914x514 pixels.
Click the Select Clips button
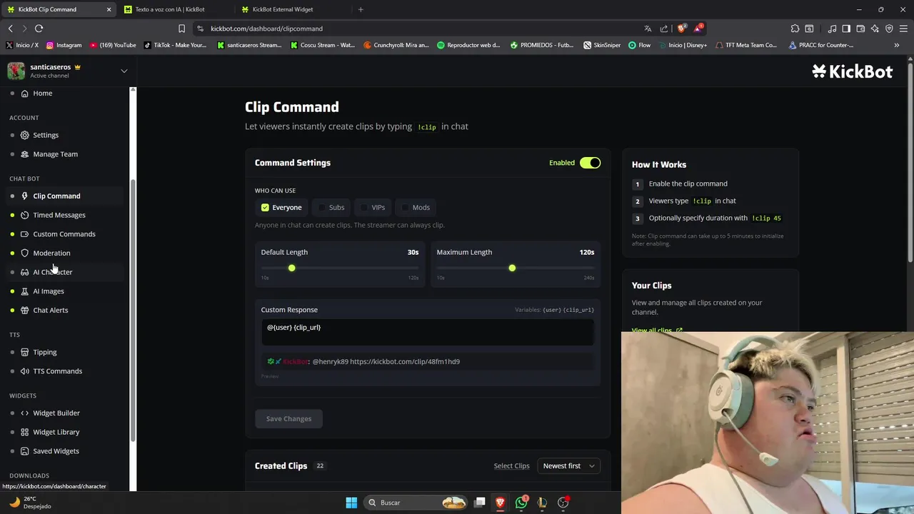(x=511, y=466)
